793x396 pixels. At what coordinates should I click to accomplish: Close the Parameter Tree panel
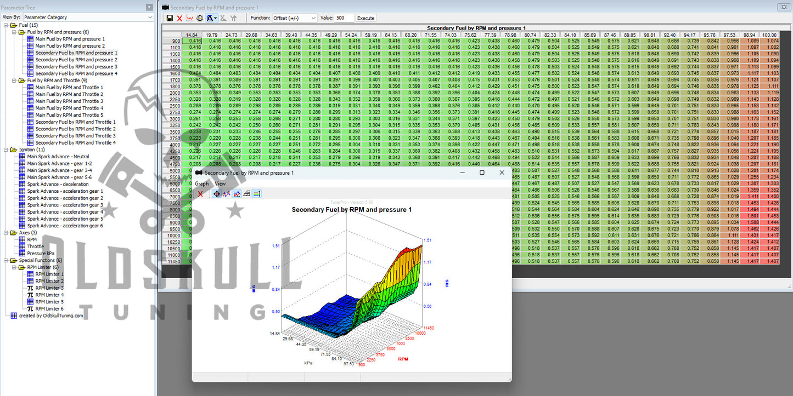(149, 8)
